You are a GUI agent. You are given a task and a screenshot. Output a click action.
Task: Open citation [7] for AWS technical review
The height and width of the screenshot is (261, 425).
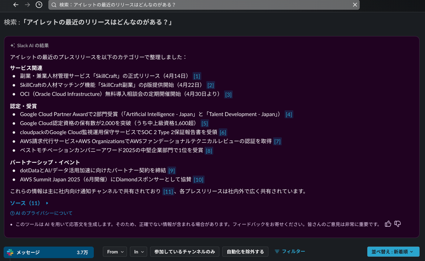point(277,141)
